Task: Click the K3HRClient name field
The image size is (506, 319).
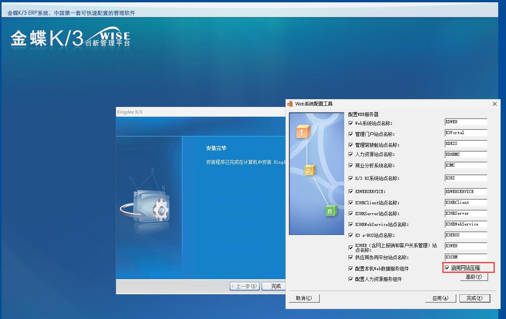Action: coord(466,203)
